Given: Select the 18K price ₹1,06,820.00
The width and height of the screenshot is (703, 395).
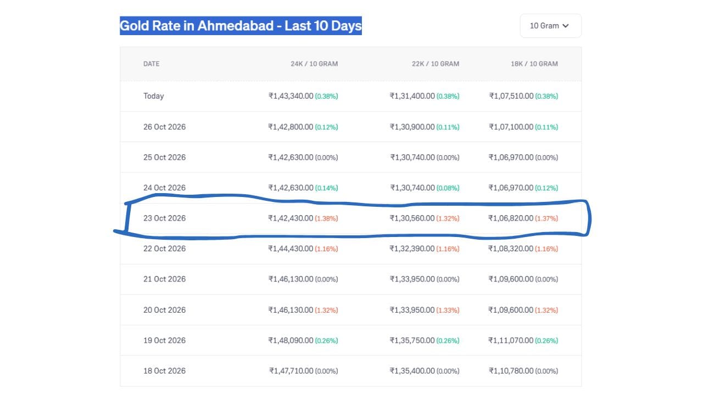Looking at the screenshot, I should point(511,218).
